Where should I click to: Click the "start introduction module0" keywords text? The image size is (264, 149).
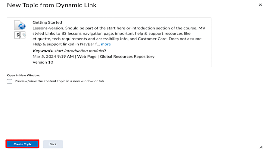pos(80,51)
